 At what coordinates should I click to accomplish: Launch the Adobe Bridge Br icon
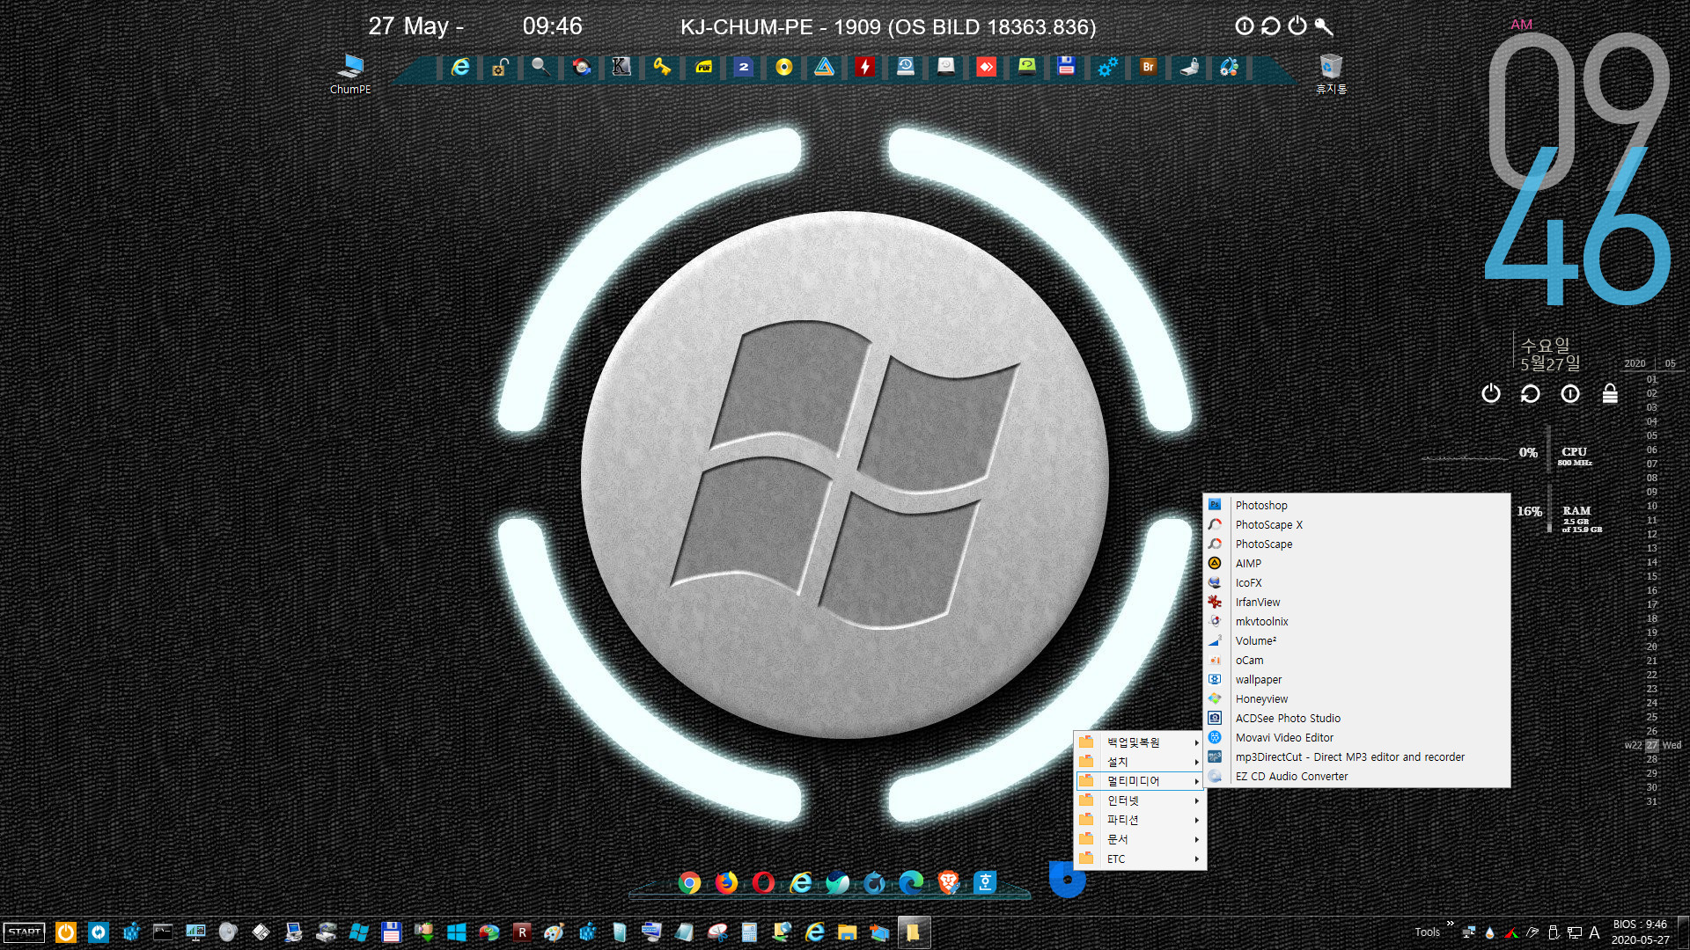point(1148,67)
